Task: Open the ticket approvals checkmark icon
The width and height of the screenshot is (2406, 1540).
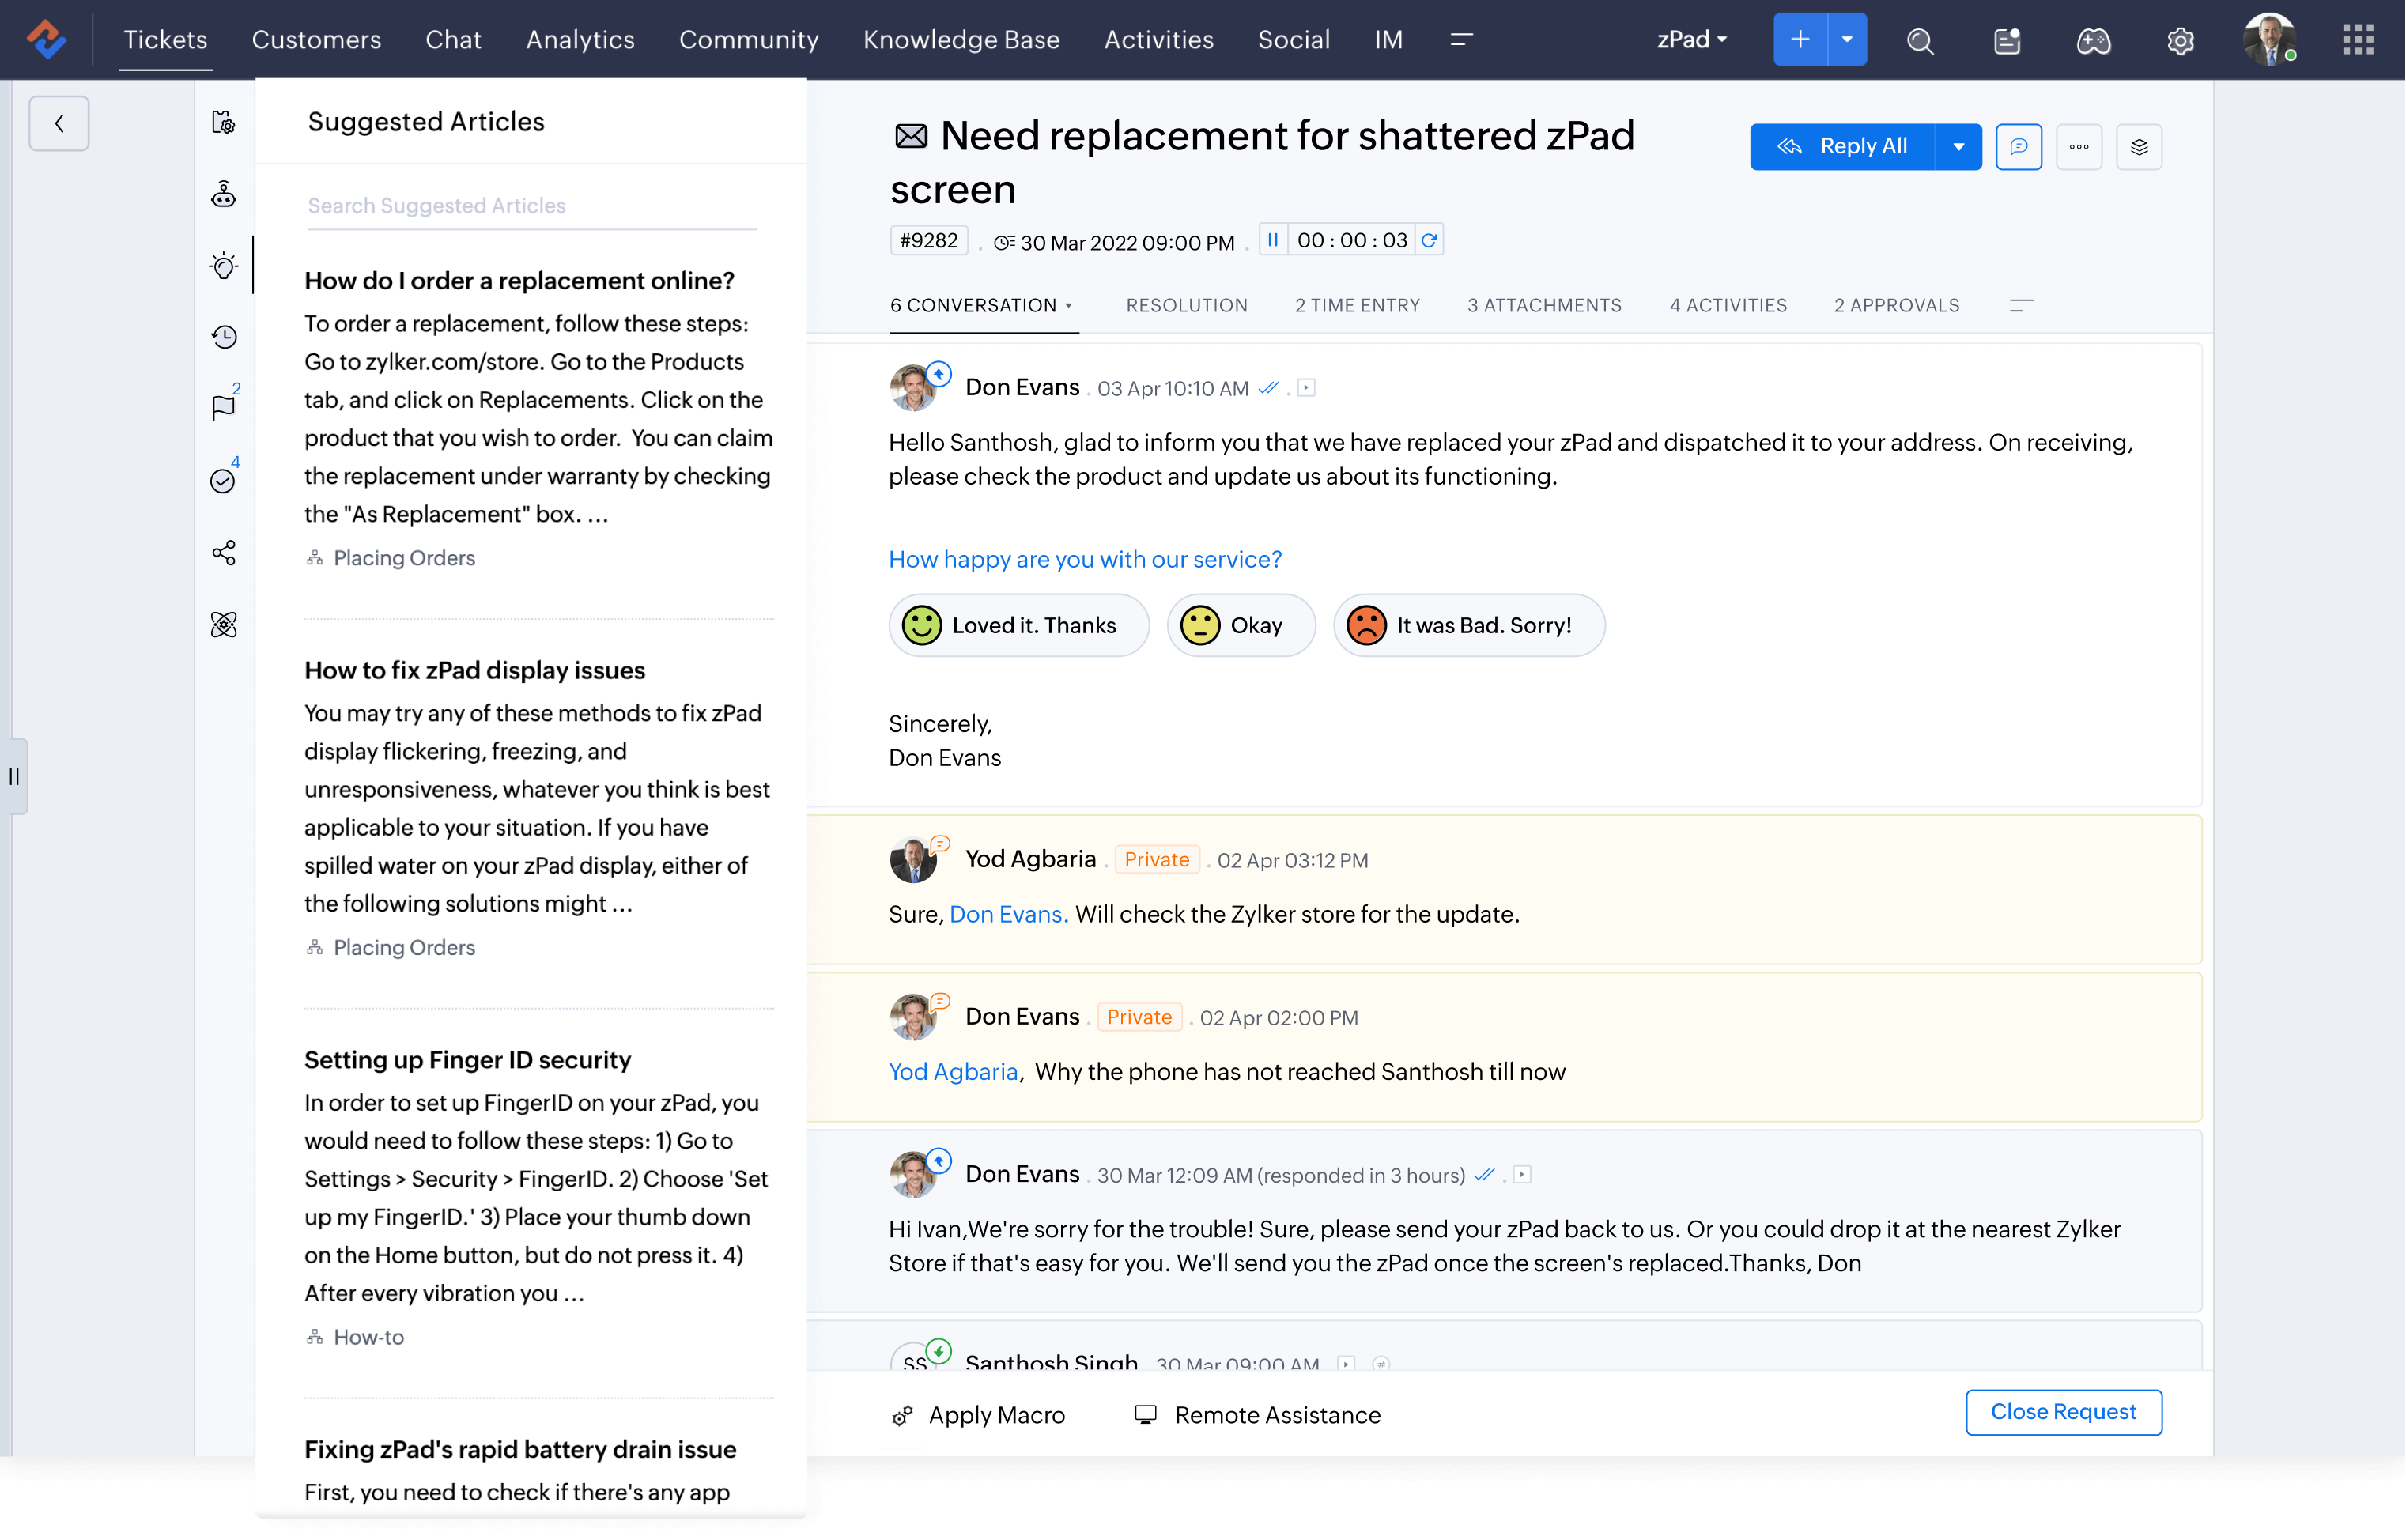Action: point(224,479)
